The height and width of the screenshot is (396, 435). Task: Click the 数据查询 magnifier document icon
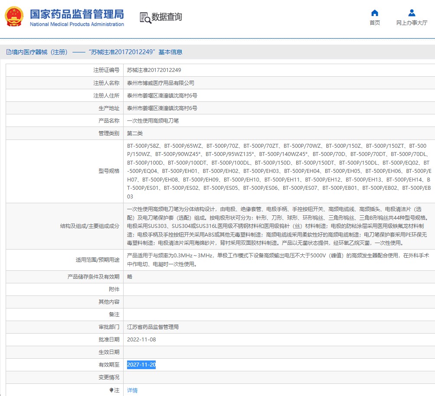145,17
